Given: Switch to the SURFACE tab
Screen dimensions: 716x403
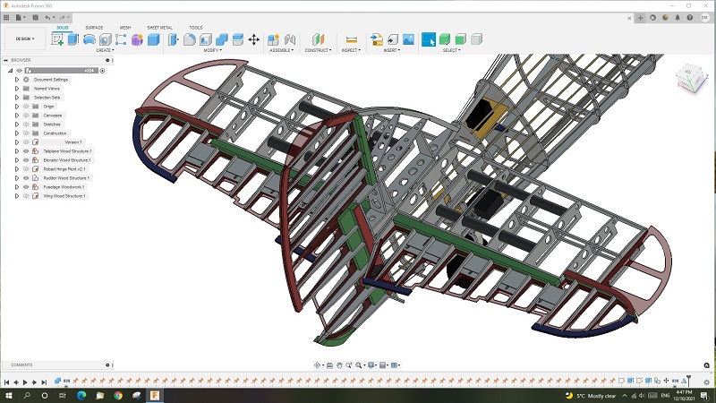Looking at the screenshot, I should click(94, 28).
